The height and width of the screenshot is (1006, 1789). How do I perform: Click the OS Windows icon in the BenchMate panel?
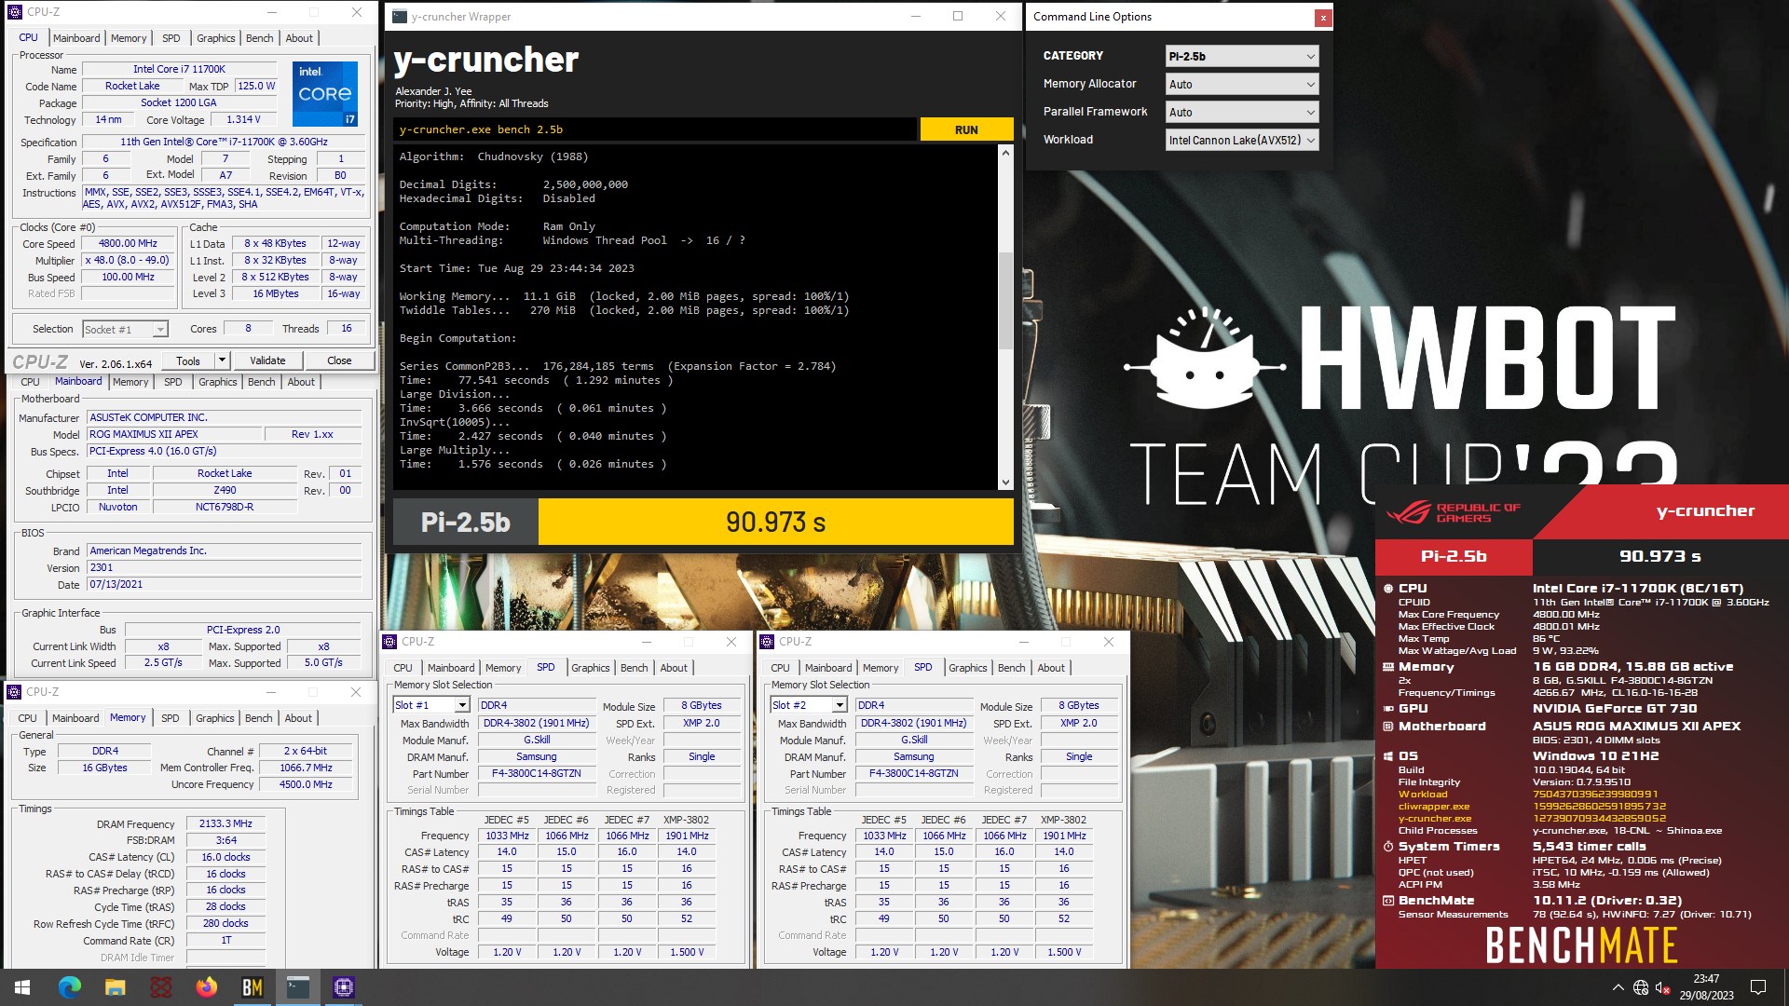pos(1388,756)
